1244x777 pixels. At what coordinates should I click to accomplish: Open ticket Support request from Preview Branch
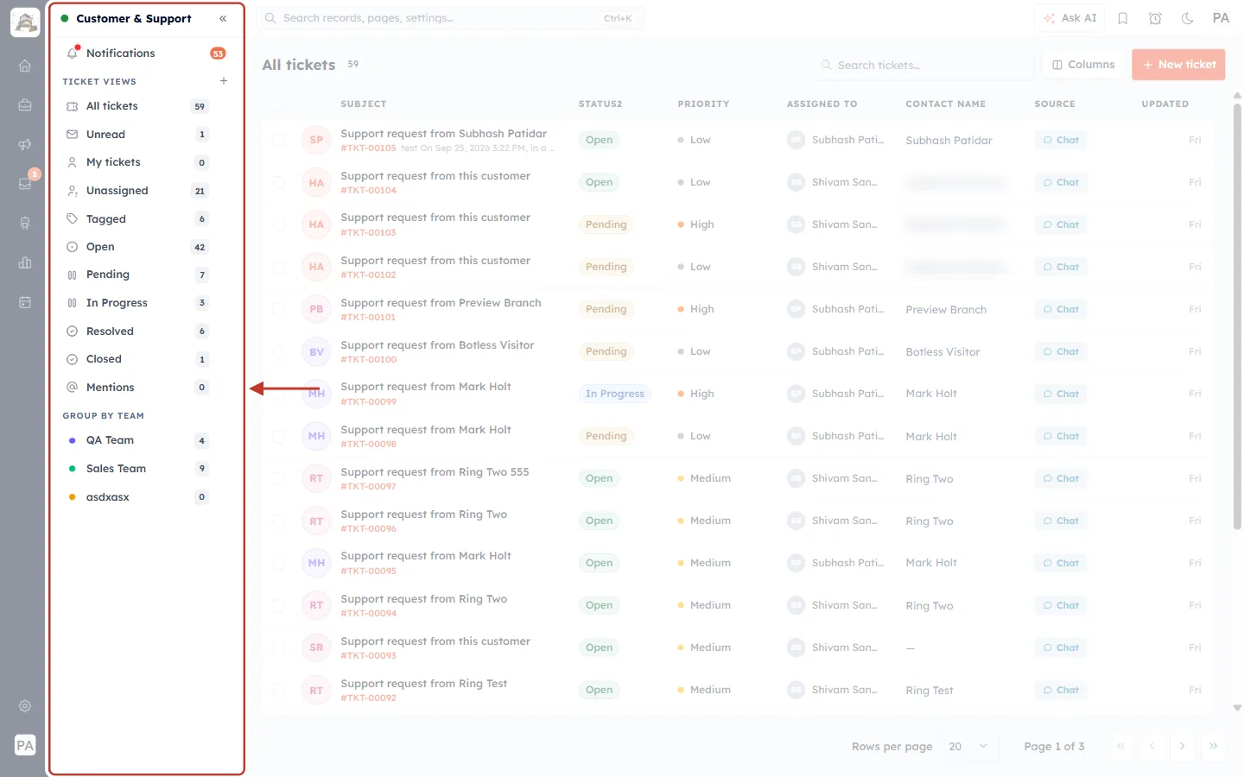click(x=441, y=303)
